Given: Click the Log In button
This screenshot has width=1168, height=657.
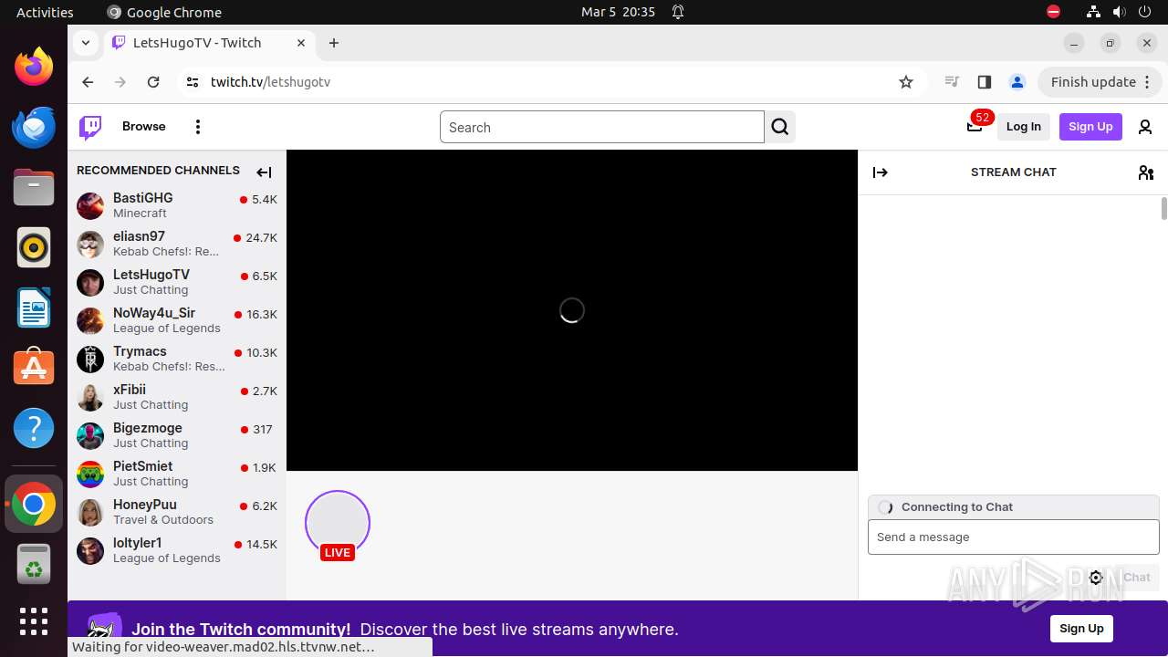Looking at the screenshot, I should click(x=1024, y=127).
